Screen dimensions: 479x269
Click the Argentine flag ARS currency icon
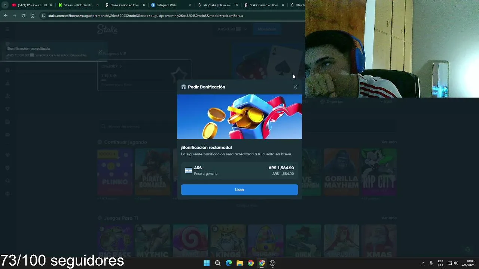pos(189,170)
